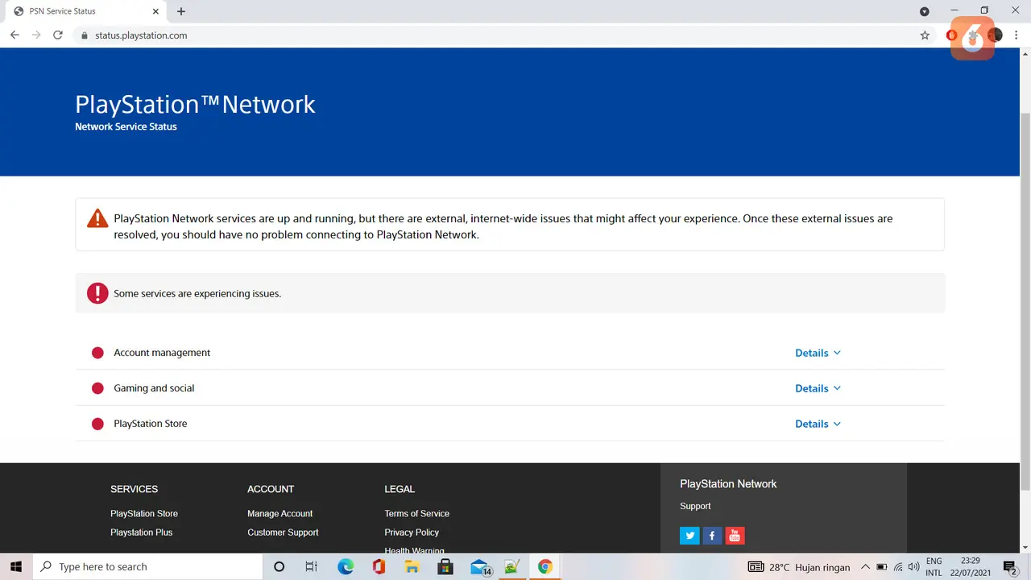
Task: Click the ACCOUNT footer heading
Action: 271,489
